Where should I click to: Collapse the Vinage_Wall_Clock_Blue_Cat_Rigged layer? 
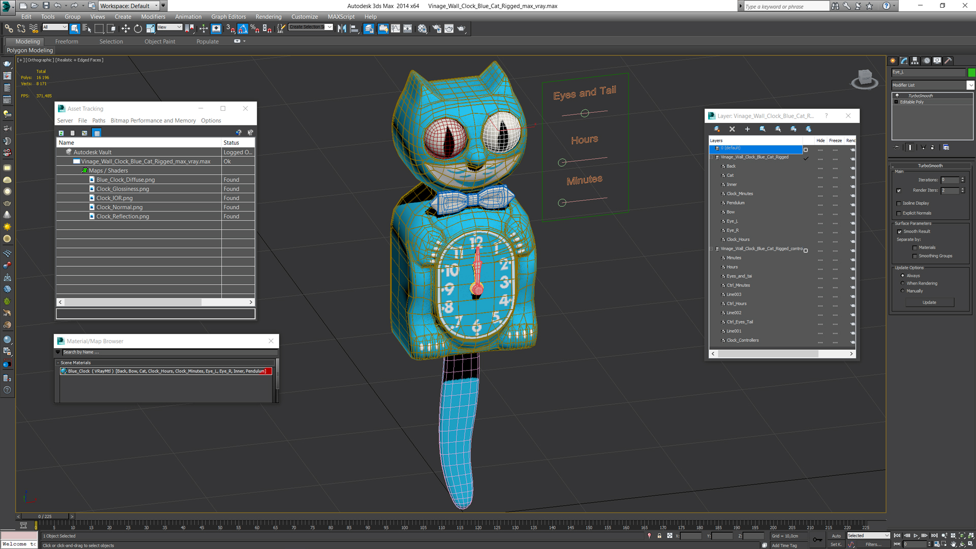(x=712, y=157)
